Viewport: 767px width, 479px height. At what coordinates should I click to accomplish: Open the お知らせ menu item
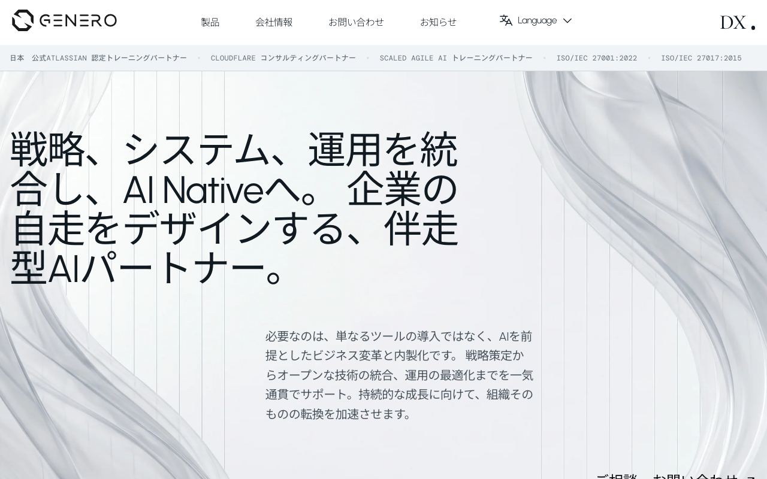pyautogui.click(x=438, y=22)
